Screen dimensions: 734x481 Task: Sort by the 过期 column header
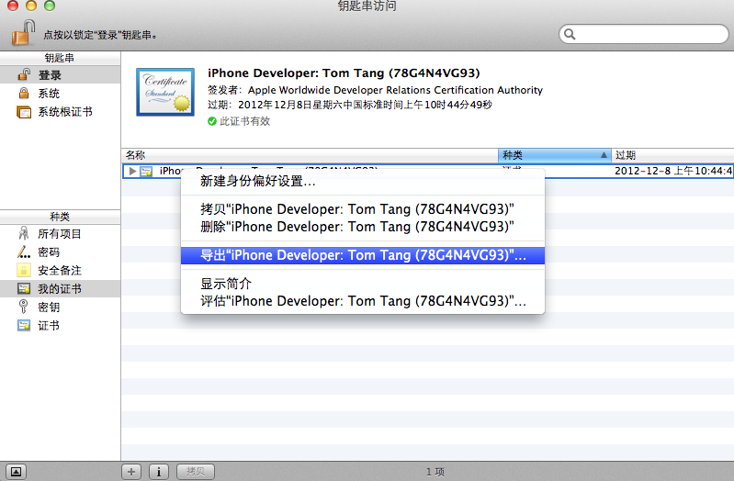[672, 155]
